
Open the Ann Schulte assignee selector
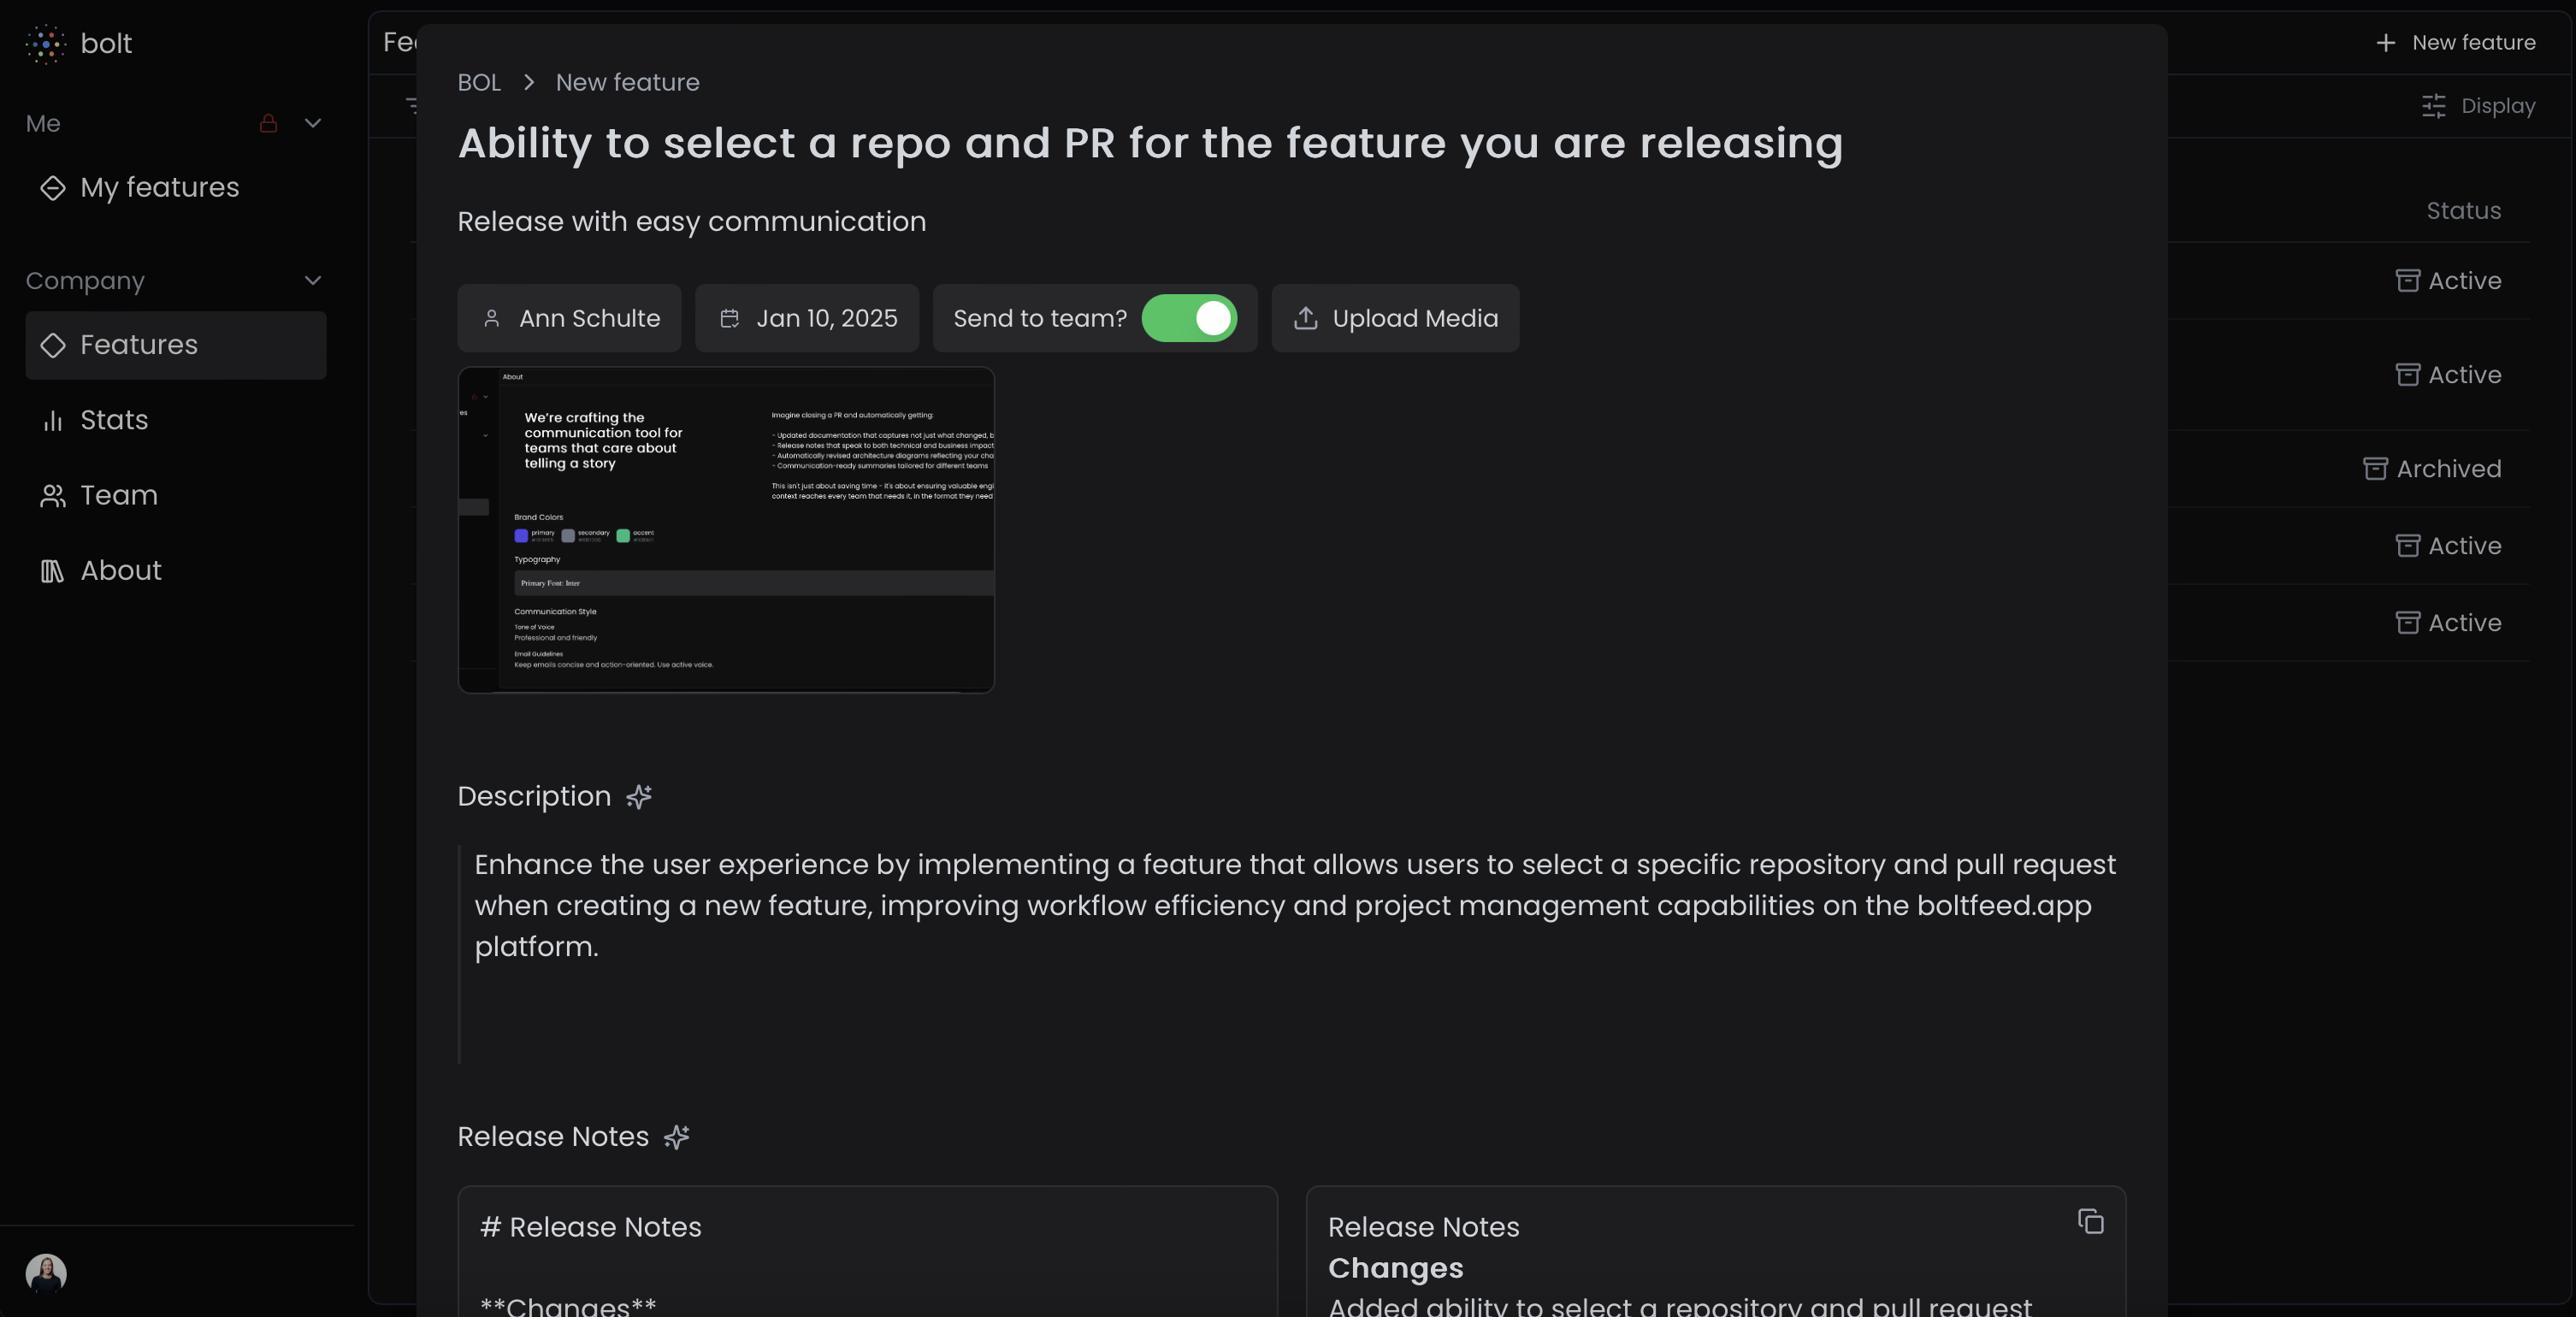[x=569, y=319]
